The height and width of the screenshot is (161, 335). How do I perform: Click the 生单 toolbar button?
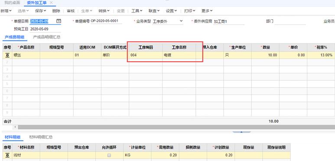87,11
